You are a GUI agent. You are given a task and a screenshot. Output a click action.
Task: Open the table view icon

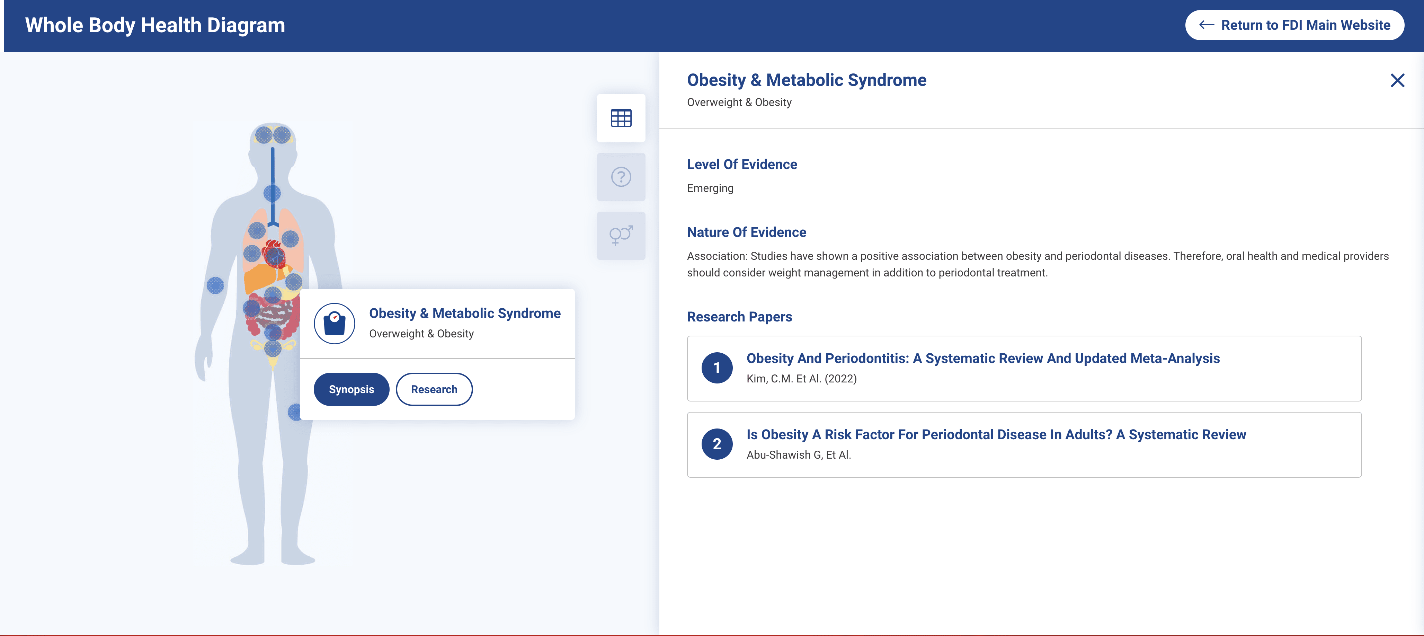(621, 118)
